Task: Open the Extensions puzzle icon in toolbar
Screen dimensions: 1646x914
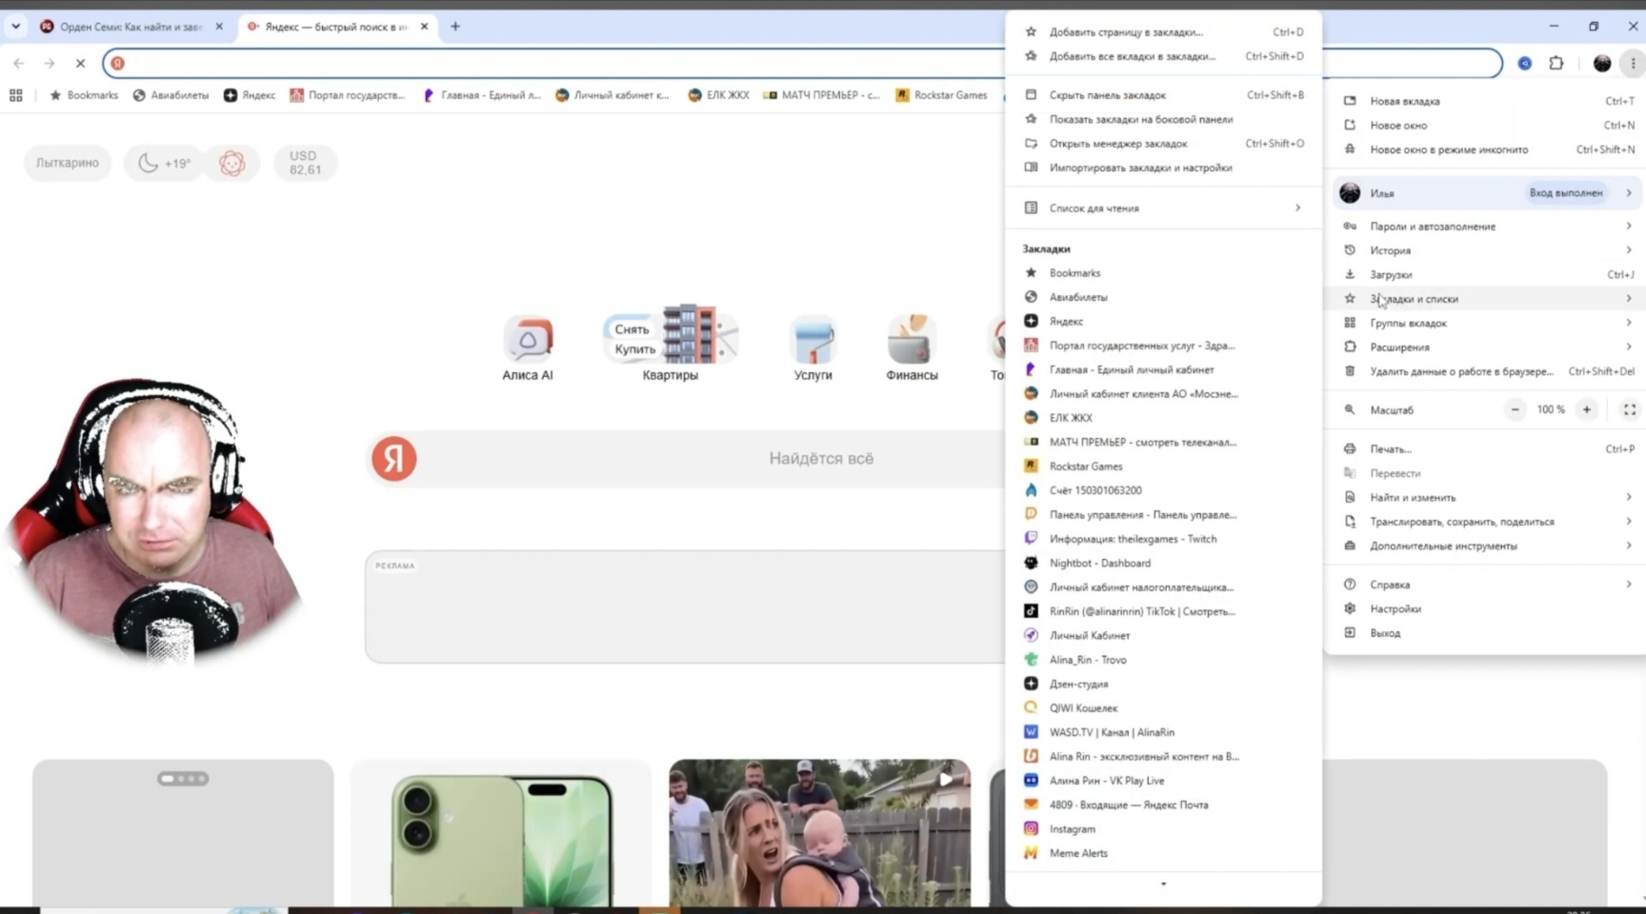Action: (1556, 63)
